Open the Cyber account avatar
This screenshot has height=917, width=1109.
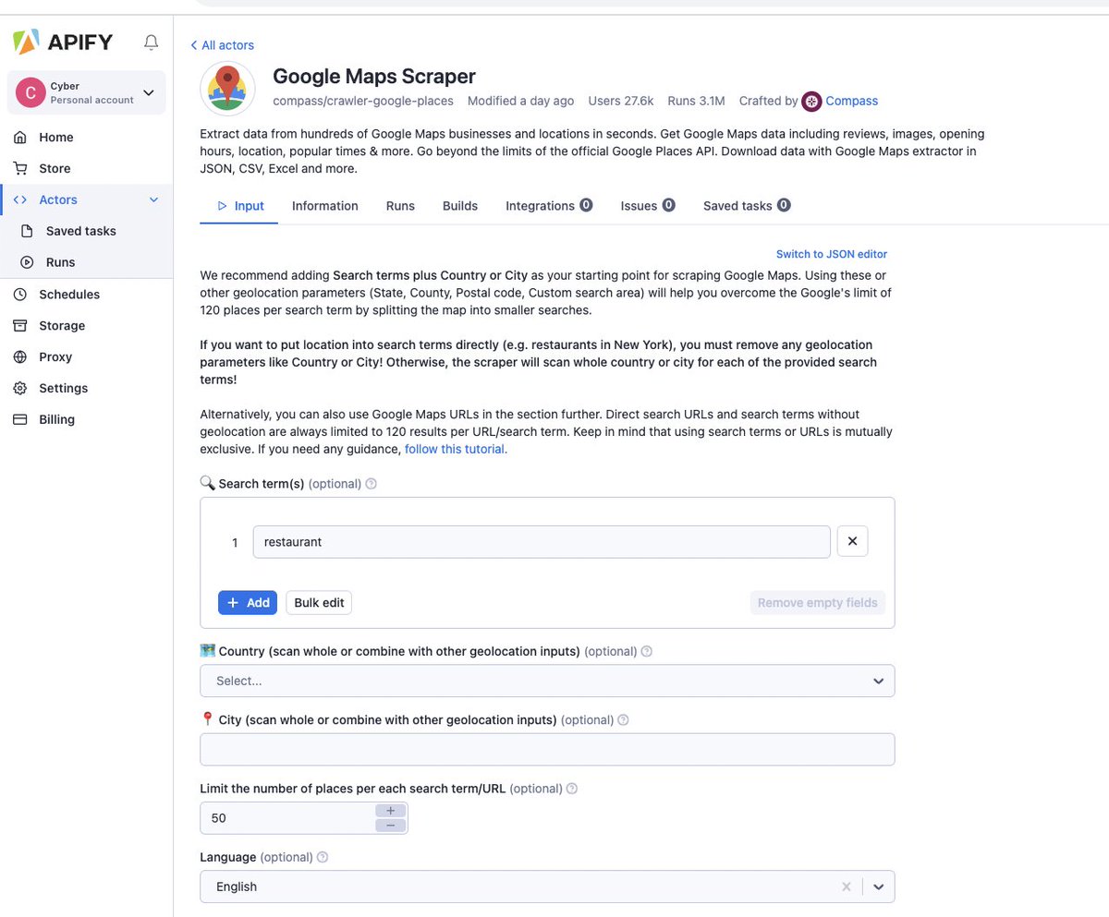pyautogui.click(x=30, y=92)
